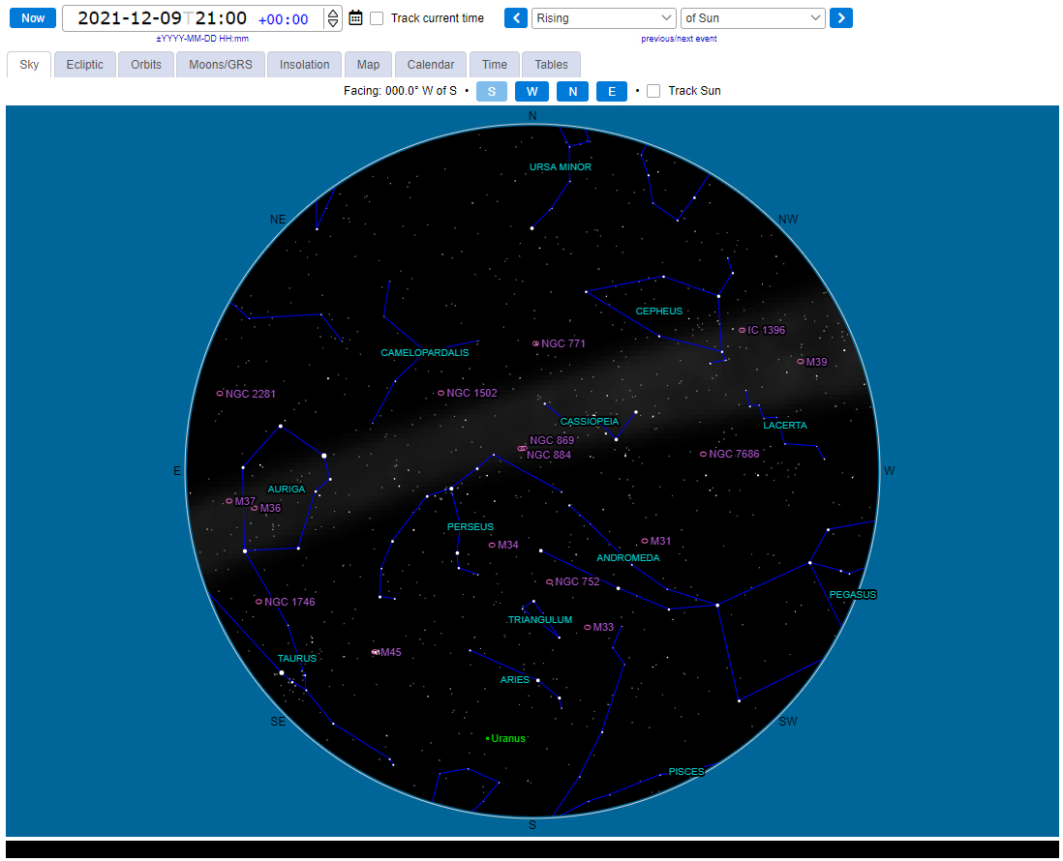Switch to the Ecliptic tab
This screenshot has width=1063, height=861.
pos(85,65)
